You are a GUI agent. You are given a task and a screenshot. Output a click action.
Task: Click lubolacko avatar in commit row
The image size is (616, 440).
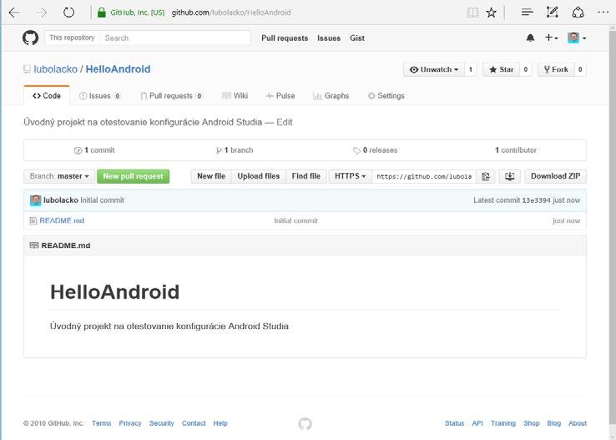click(35, 200)
